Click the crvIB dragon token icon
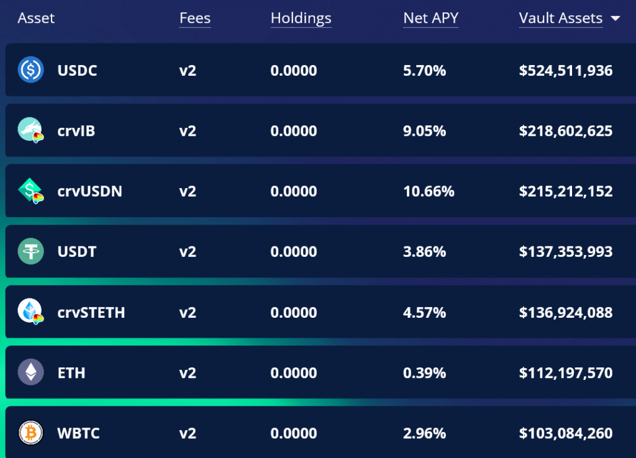Screen dimensions: 636x458 [31, 130]
